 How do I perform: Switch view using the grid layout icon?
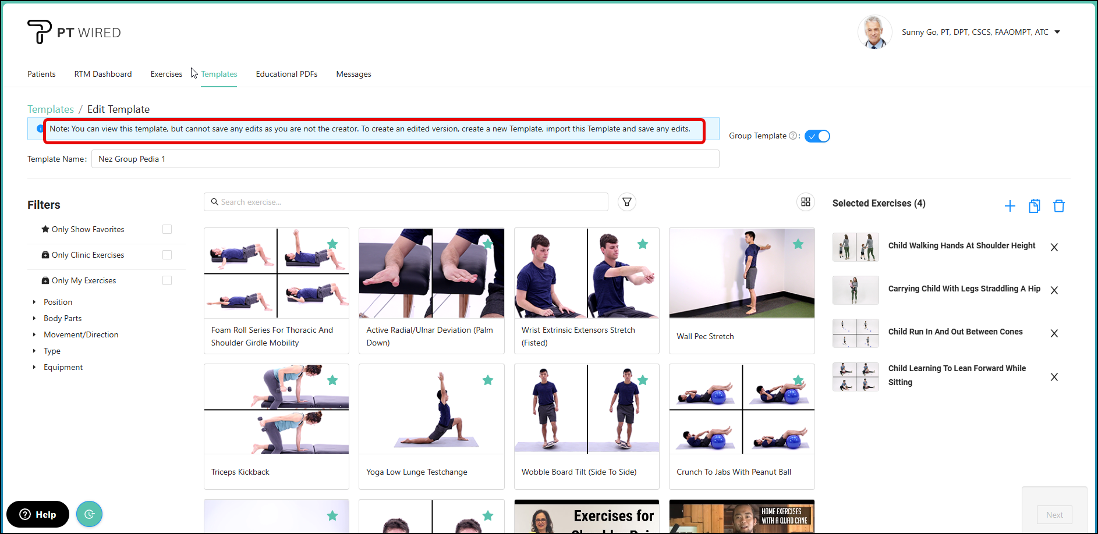pyautogui.click(x=805, y=202)
